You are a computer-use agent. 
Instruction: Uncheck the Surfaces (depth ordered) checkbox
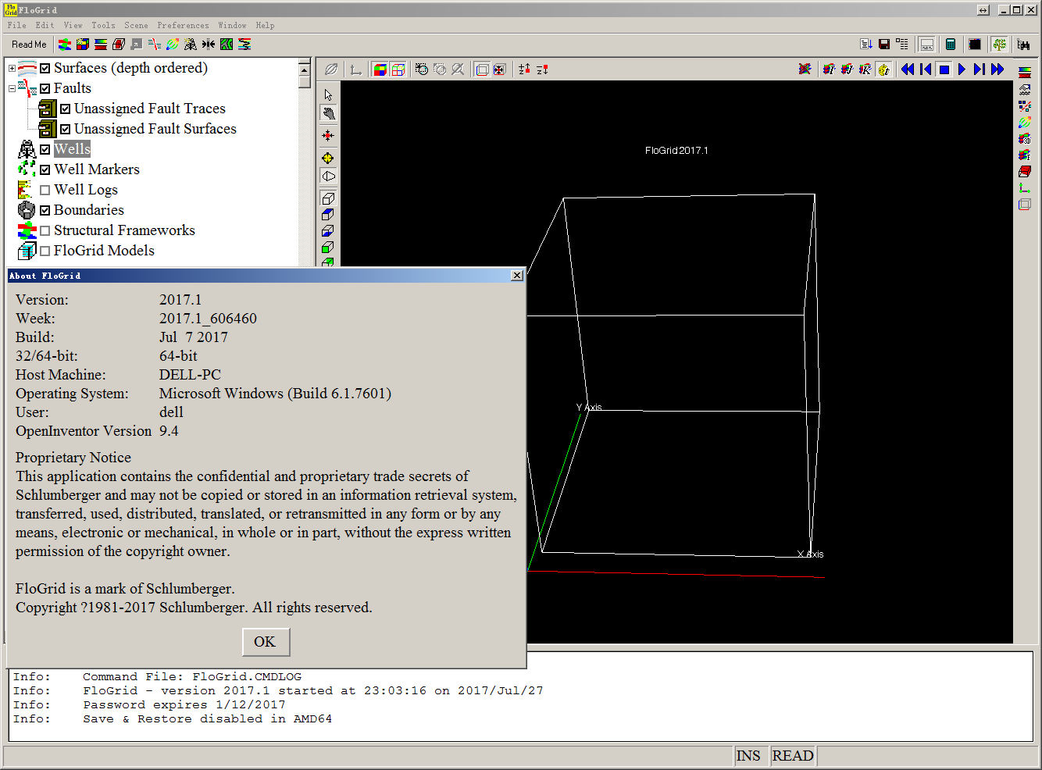[45, 68]
